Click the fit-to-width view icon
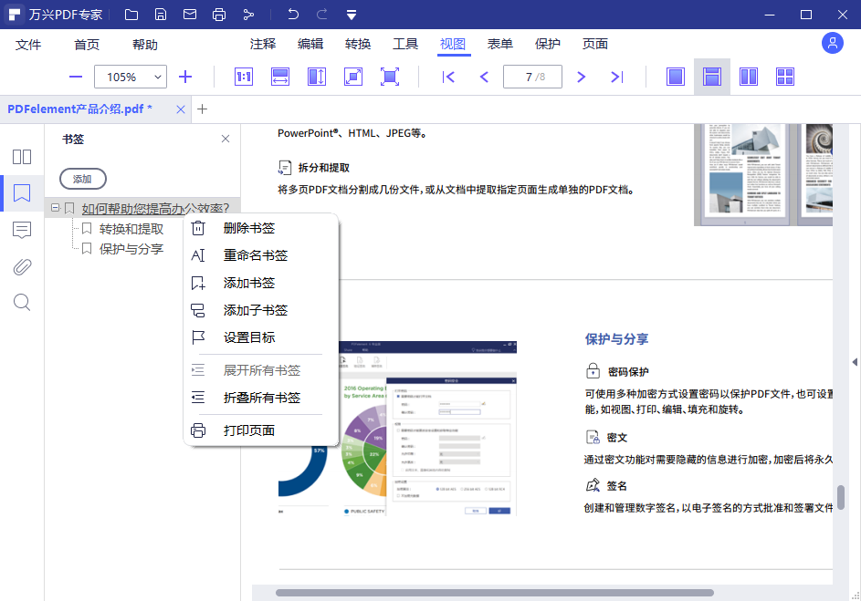Viewport: 861px width, 601px height. tap(280, 77)
